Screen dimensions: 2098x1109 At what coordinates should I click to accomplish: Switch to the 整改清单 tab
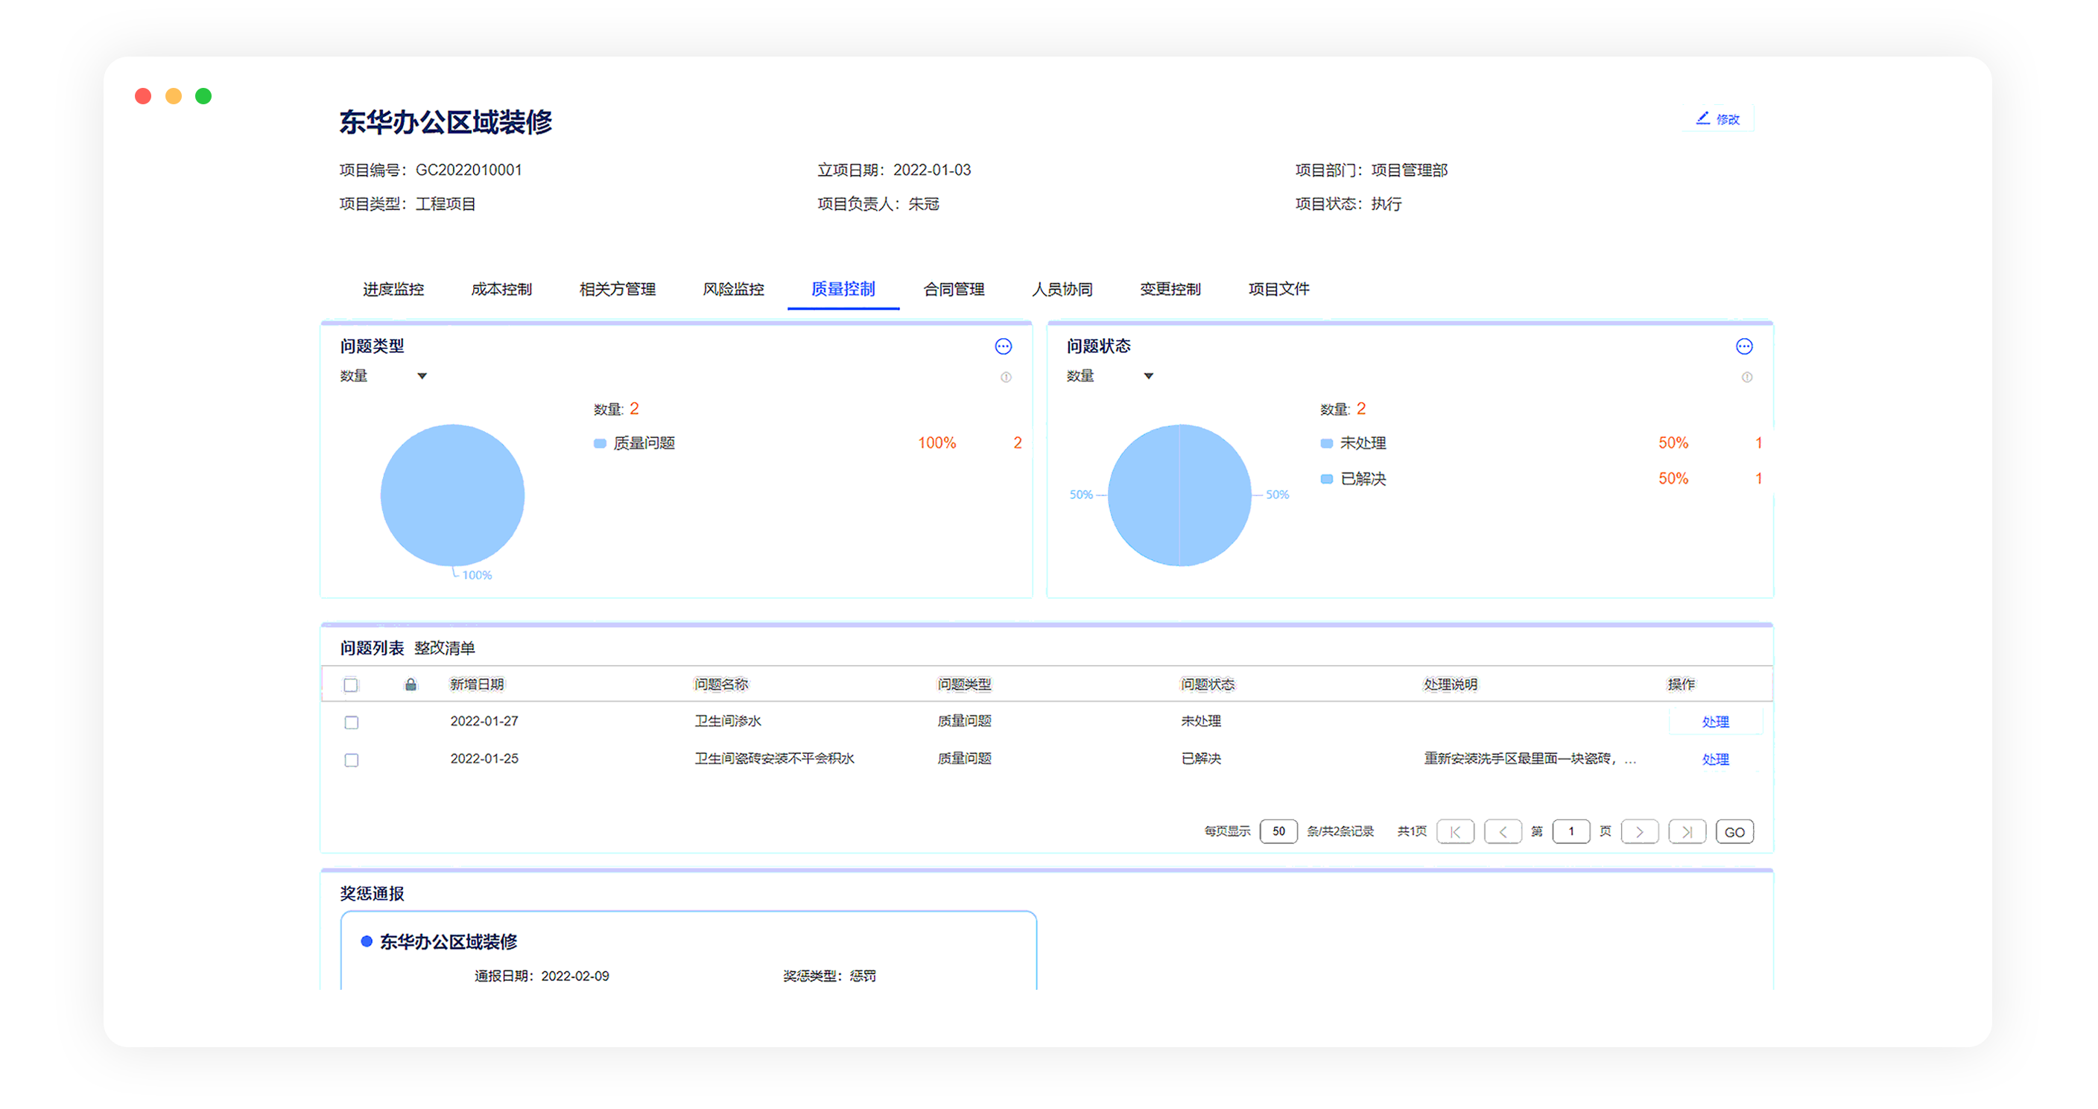pos(444,648)
